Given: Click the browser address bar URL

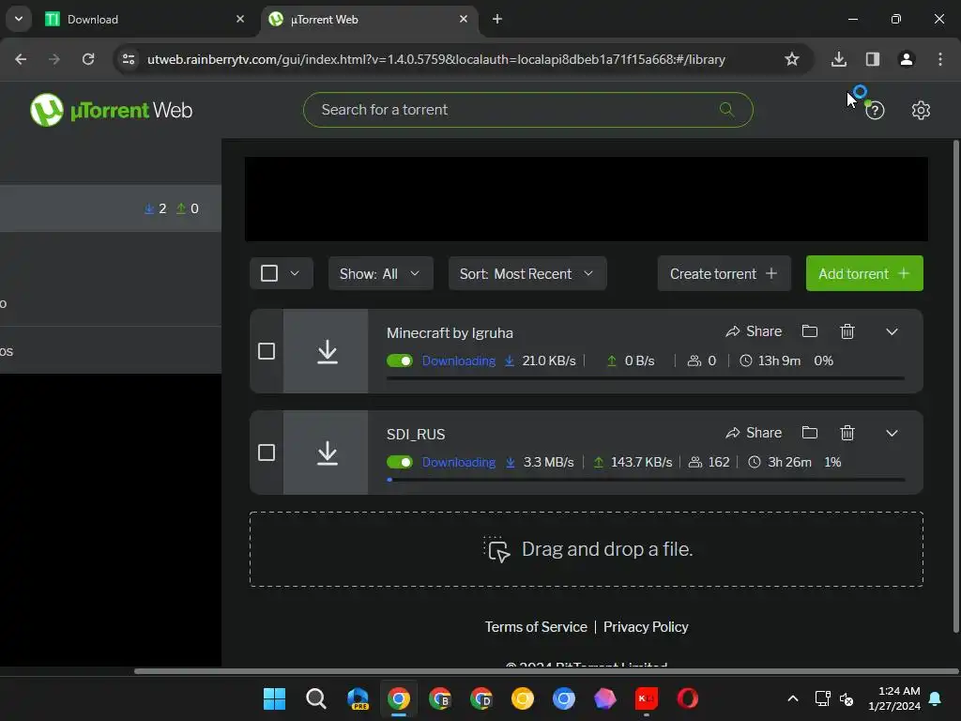Looking at the screenshot, I should point(435,59).
